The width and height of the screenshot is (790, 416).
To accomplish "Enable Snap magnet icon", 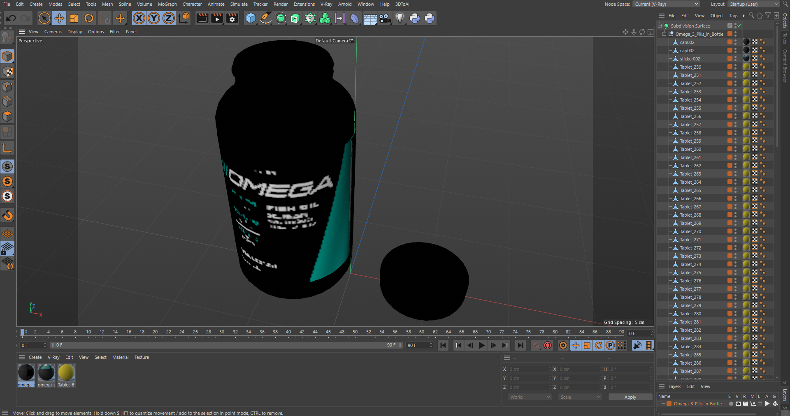I will click(7, 215).
